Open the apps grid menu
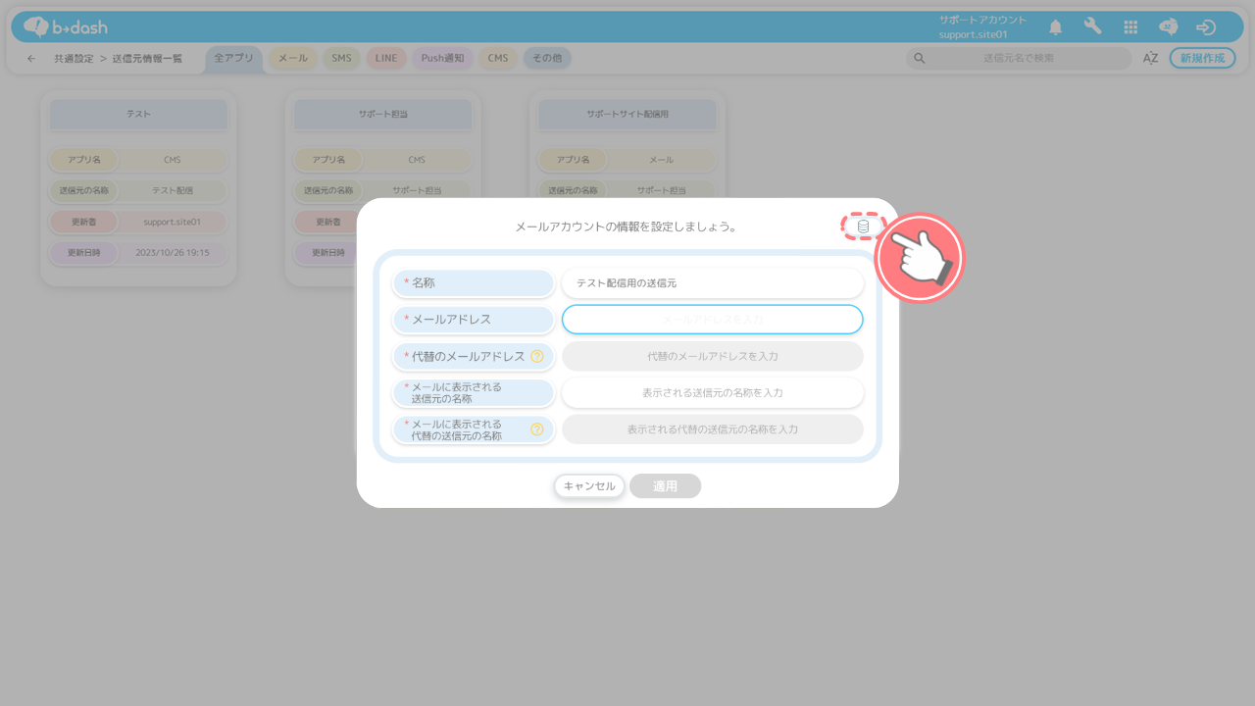This screenshot has height=706, width=1255. pyautogui.click(x=1130, y=27)
